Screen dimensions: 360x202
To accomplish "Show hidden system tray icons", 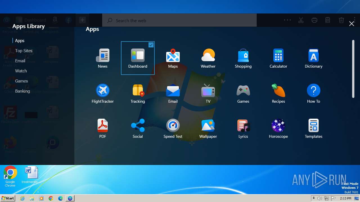I will coord(314,198).
